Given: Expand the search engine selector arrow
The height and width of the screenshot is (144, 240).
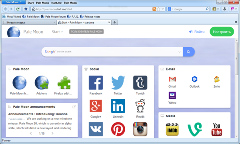Looking at the screenshot, I should [x=172, y=9].
